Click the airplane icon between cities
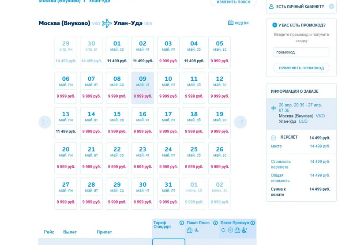This screenshot has width=353, height=245. tap(107, 23)
